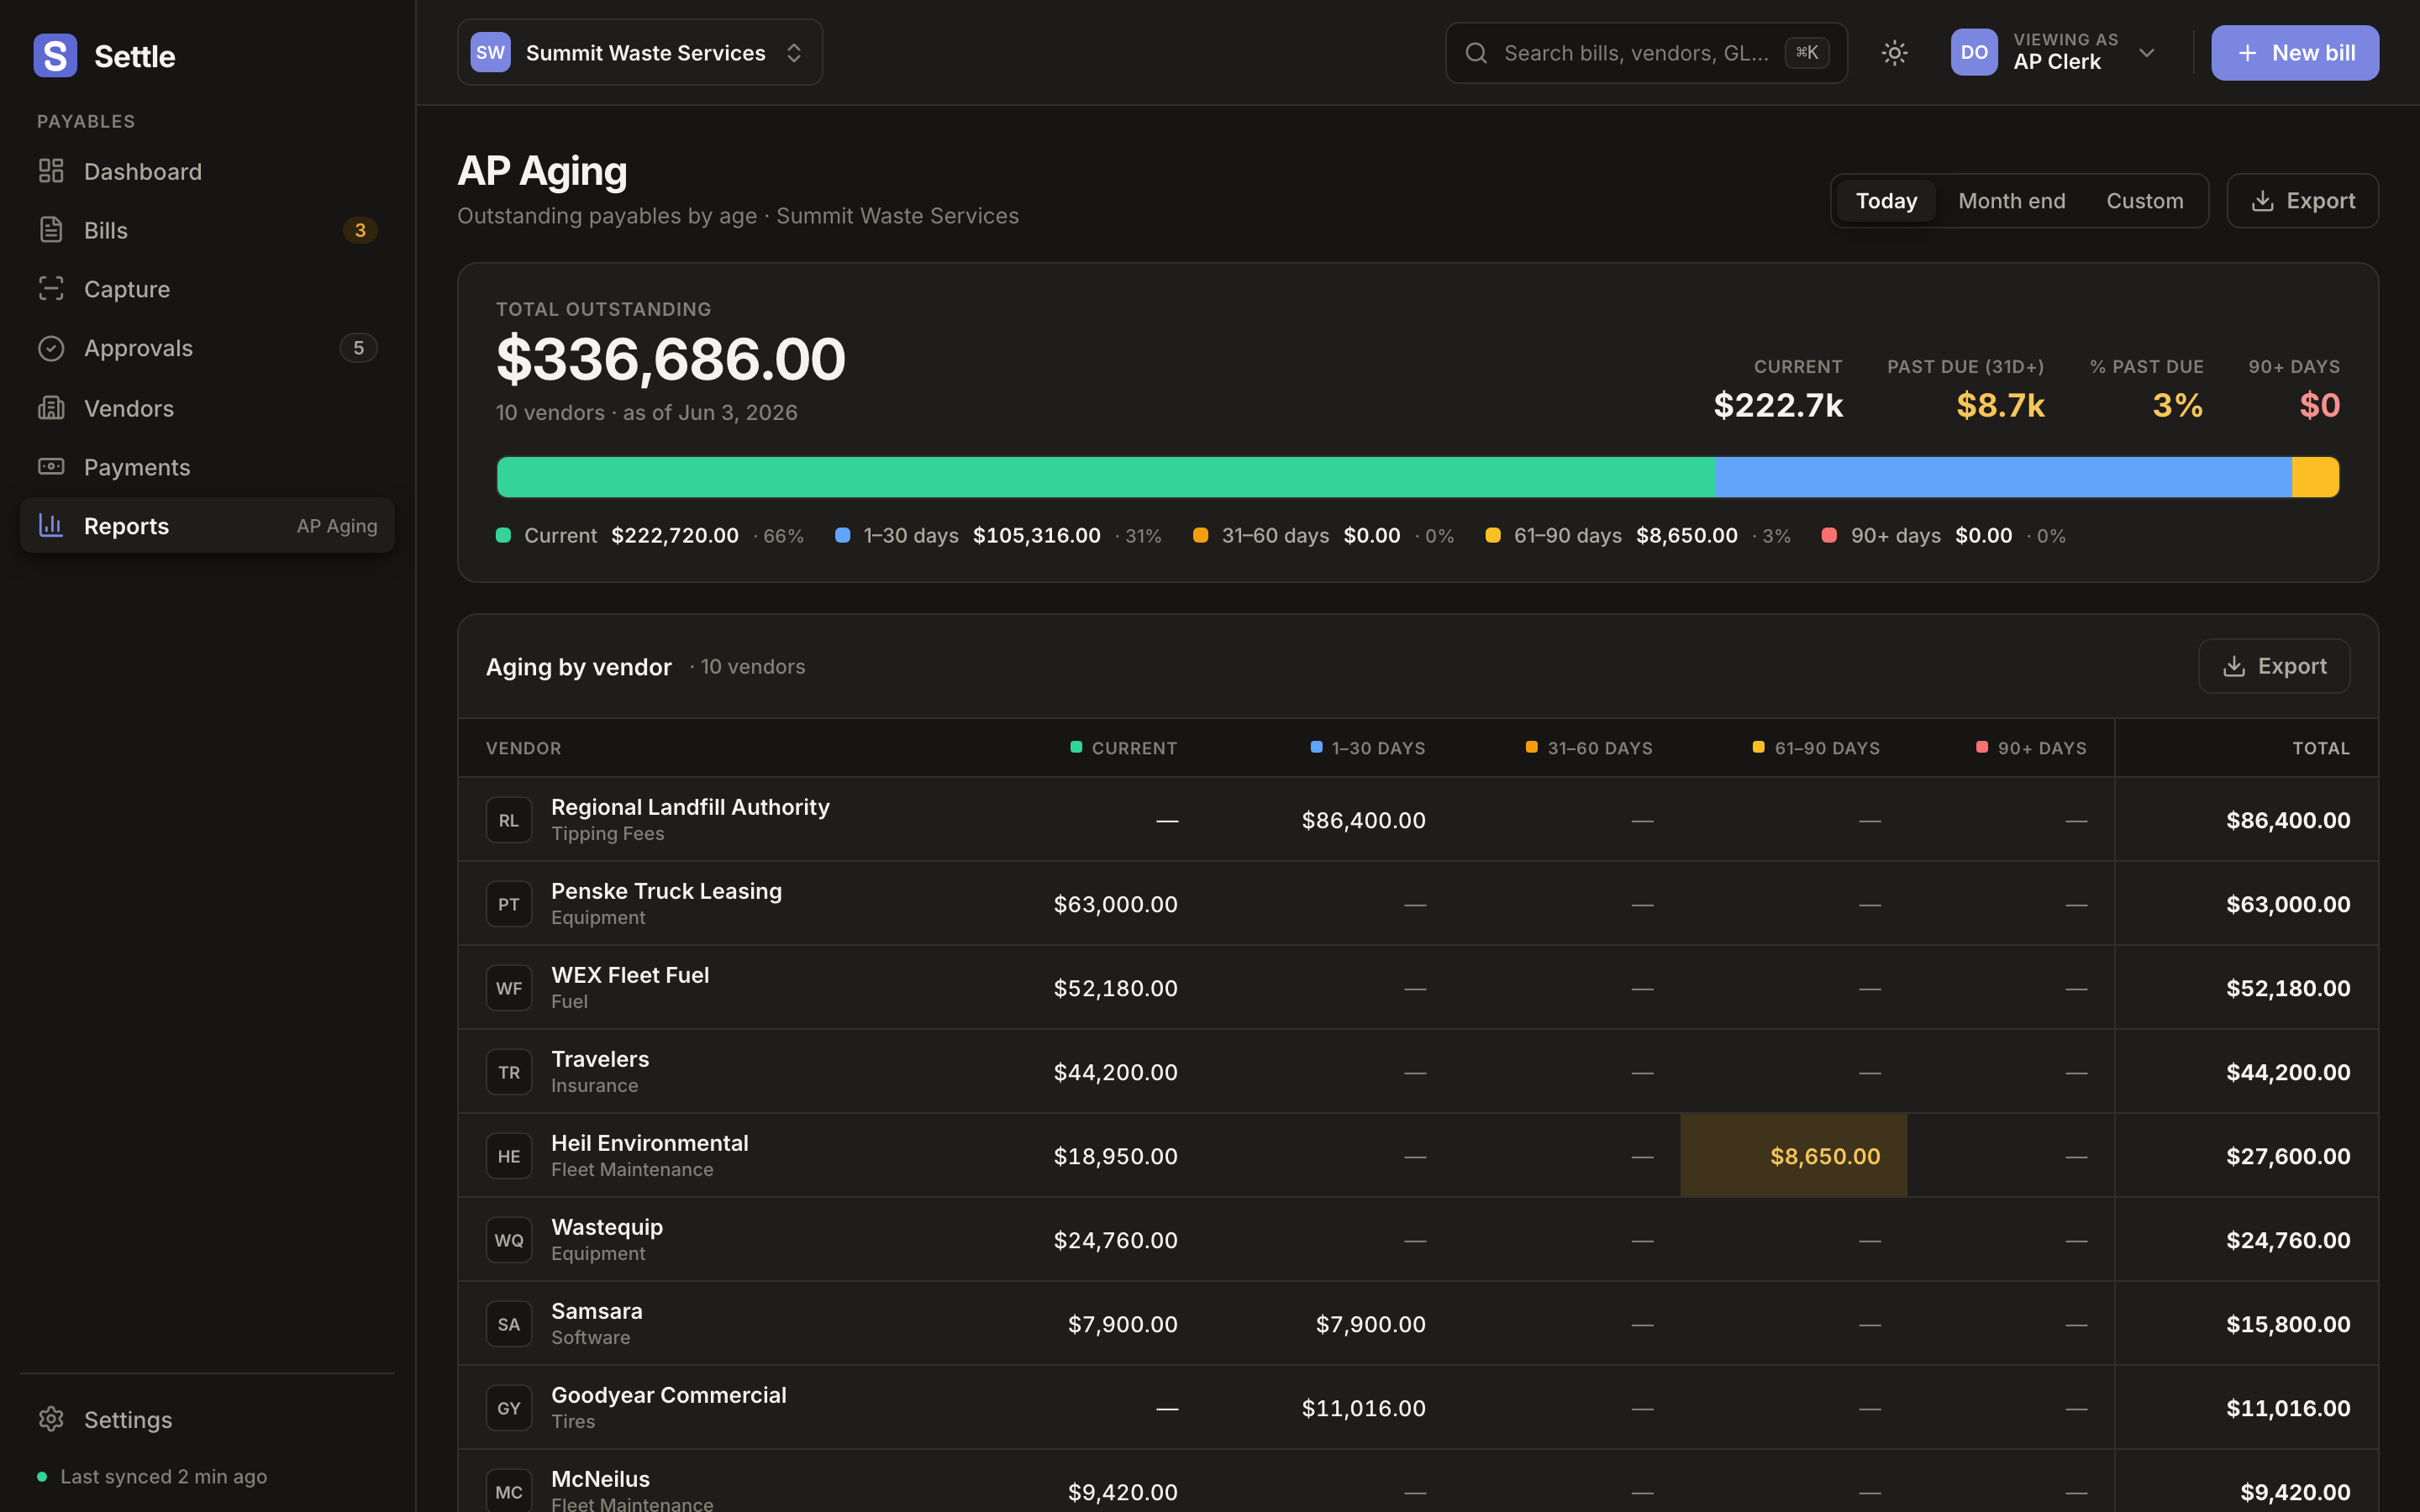
Task: Open Payments in the sidebar
Action: pyautogui.click(x=207, y=467)
